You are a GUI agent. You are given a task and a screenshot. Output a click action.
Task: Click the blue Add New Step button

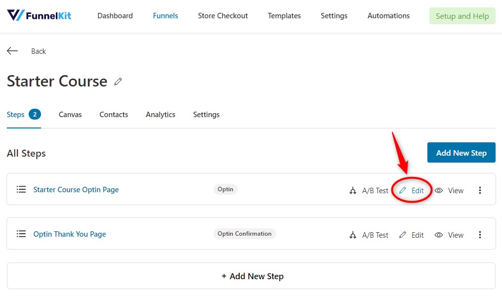[461, 153]
